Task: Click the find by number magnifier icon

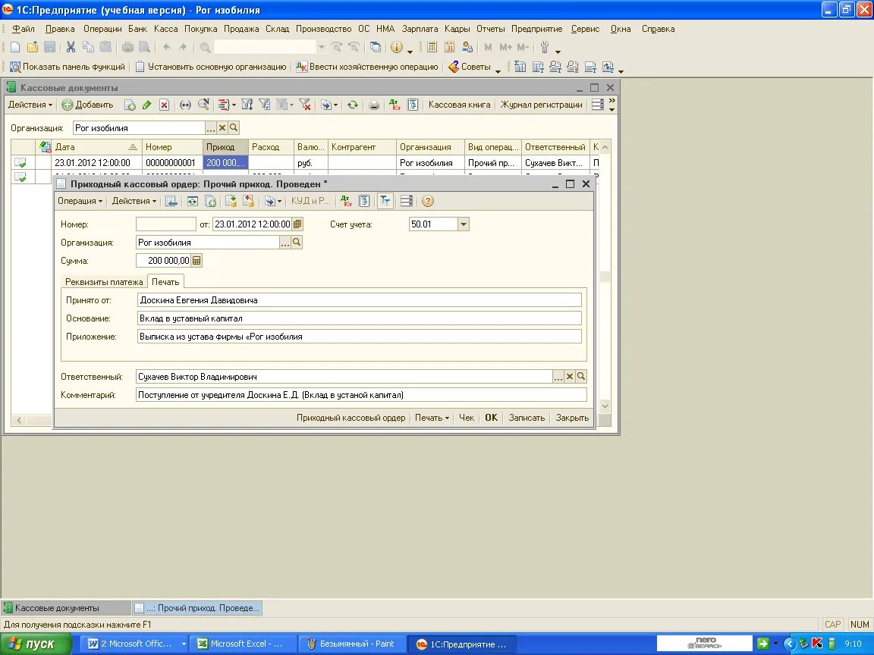Action: 203,105
